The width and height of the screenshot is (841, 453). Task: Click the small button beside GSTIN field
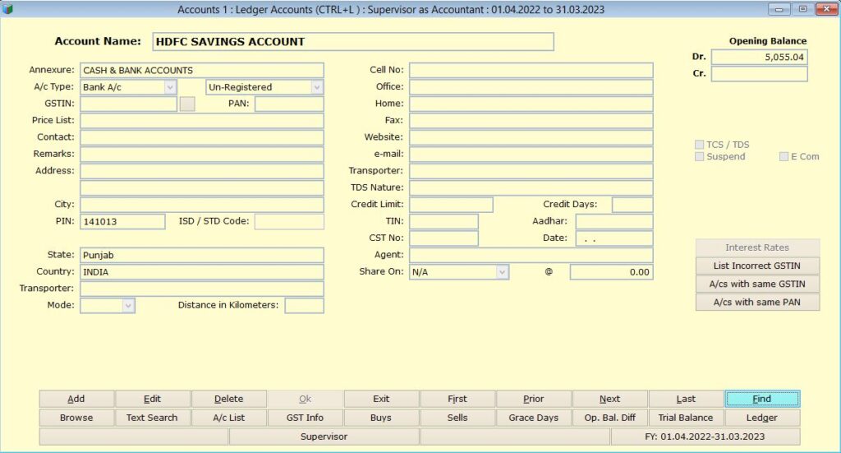pos(187,104)
